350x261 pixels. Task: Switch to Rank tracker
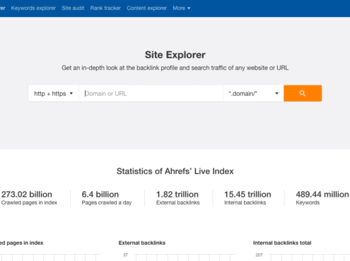105,8
